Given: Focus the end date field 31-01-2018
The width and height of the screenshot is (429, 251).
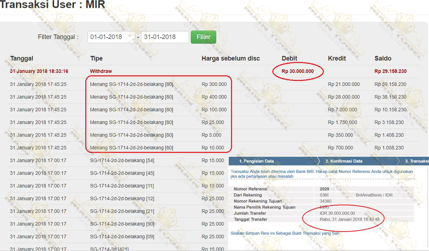Looking at the screenshot, I should click(164, 37).
